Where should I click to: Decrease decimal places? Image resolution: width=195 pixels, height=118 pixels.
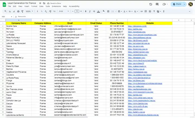tap(46, 11)
